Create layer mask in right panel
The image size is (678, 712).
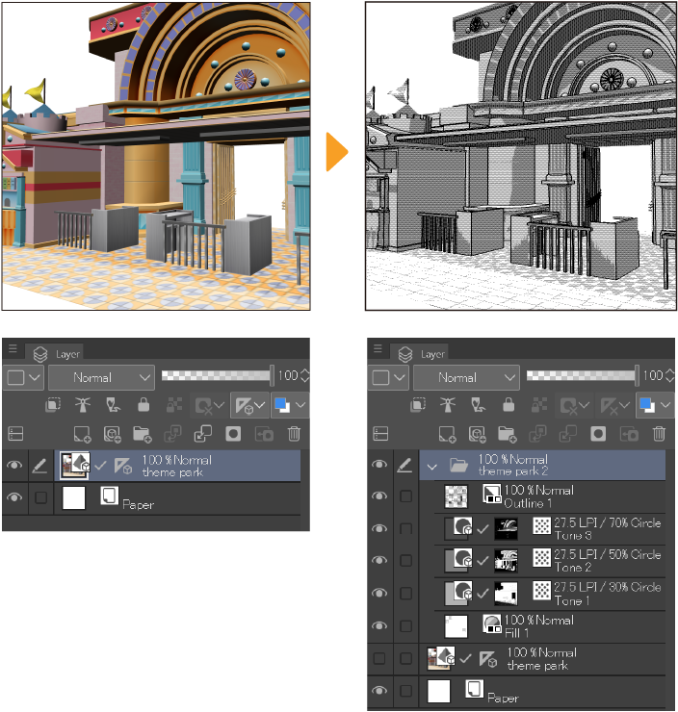click(x=598, y=434)
